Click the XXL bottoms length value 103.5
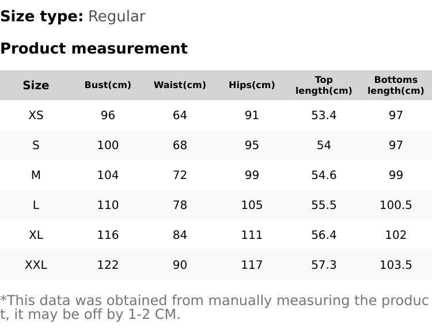Image resolution: width=432 pixels, height=335 pixels. (x=396, y=265)
